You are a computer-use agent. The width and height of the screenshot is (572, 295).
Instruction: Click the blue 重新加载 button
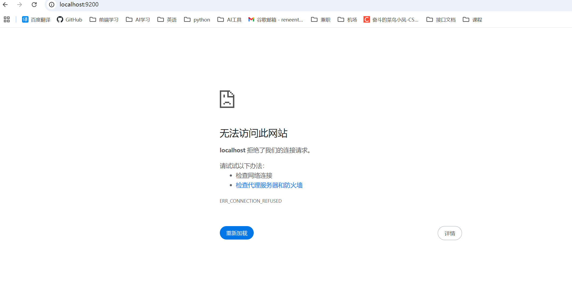pos(236,233)
